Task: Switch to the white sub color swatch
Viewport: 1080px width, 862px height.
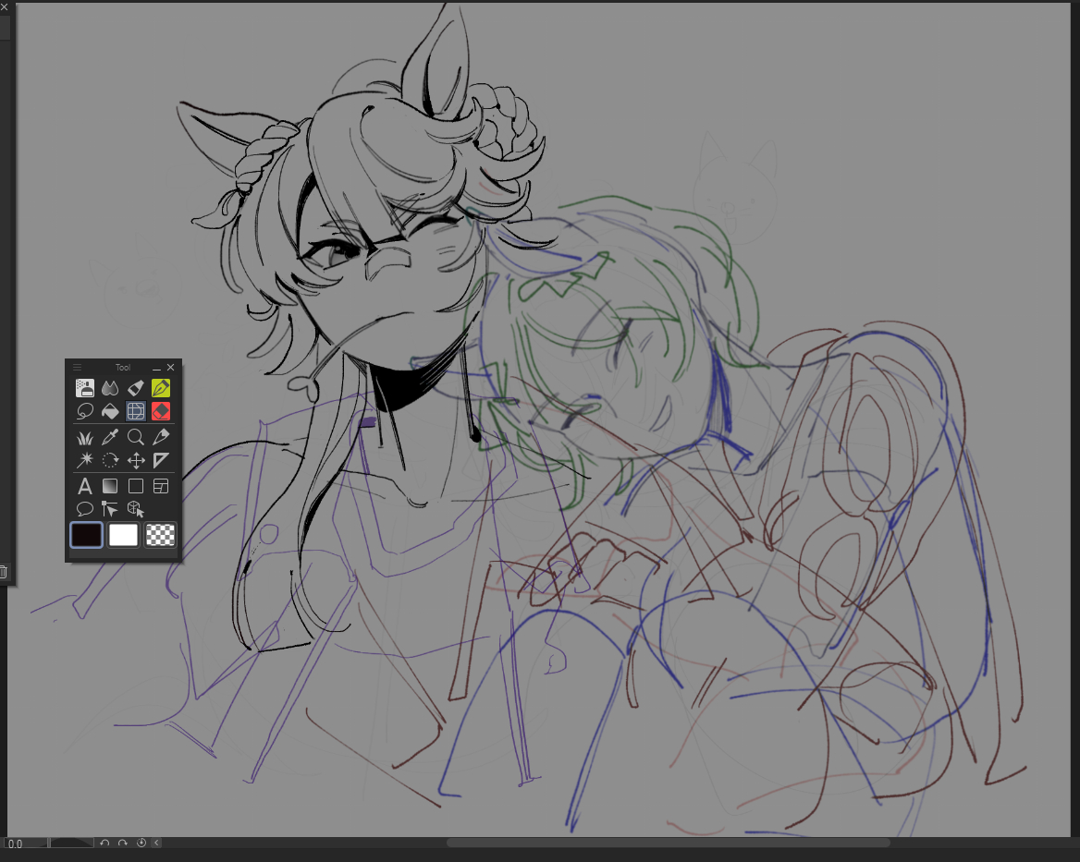Action: click(123, 535)
